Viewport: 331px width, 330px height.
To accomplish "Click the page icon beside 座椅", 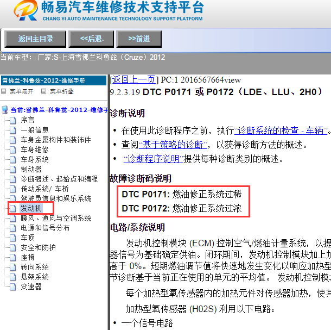I will coord(13,258).
